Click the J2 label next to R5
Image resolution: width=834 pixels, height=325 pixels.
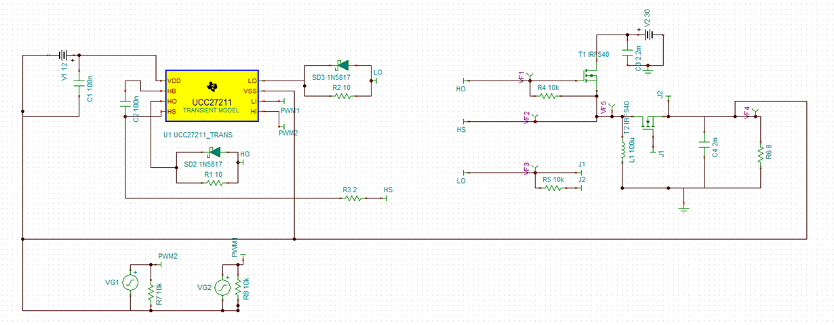click(x=581, y=179)
